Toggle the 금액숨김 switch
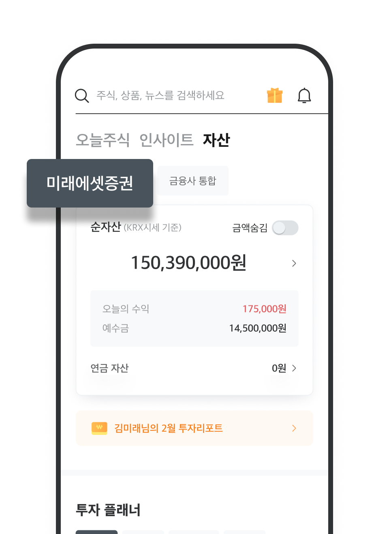This screenshot has width=389, height=534. click(285, 228)
